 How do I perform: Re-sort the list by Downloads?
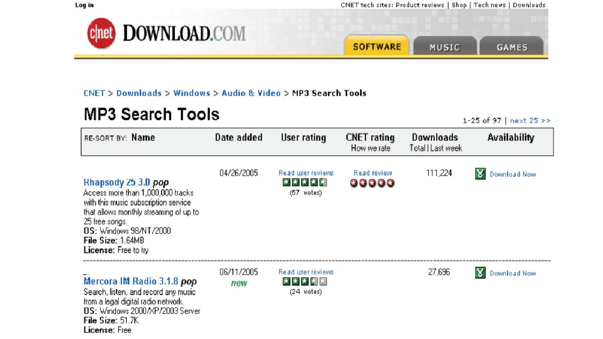[435, 137]
